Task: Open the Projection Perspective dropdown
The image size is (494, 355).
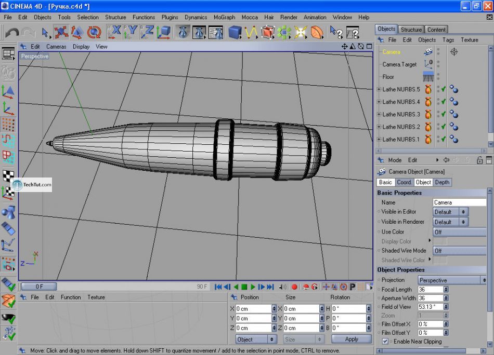Action: pos(452,280)
